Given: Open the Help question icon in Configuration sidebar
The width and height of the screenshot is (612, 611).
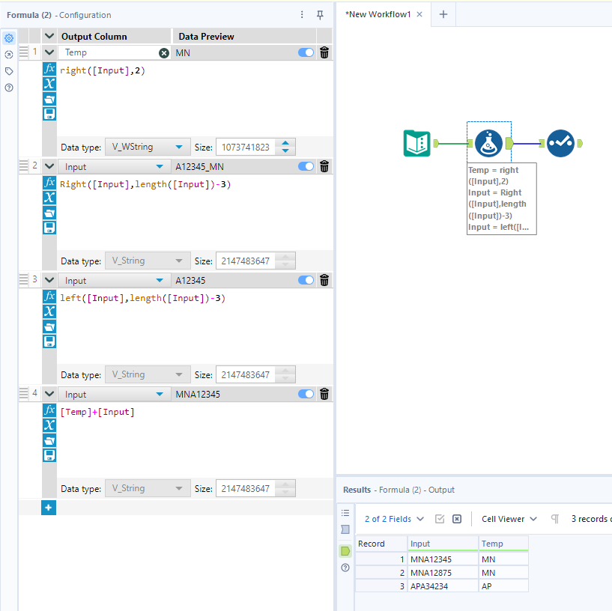Looking at the screenshot, I should [x=9, y=88].
